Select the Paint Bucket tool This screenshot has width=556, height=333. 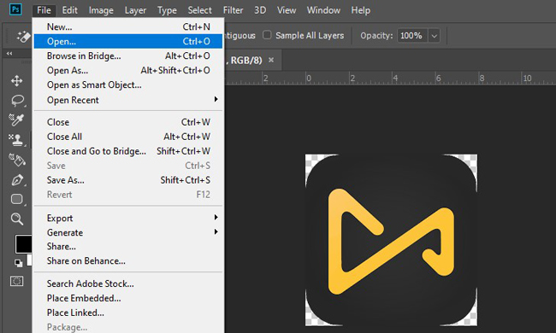click(x=17, y=160)
